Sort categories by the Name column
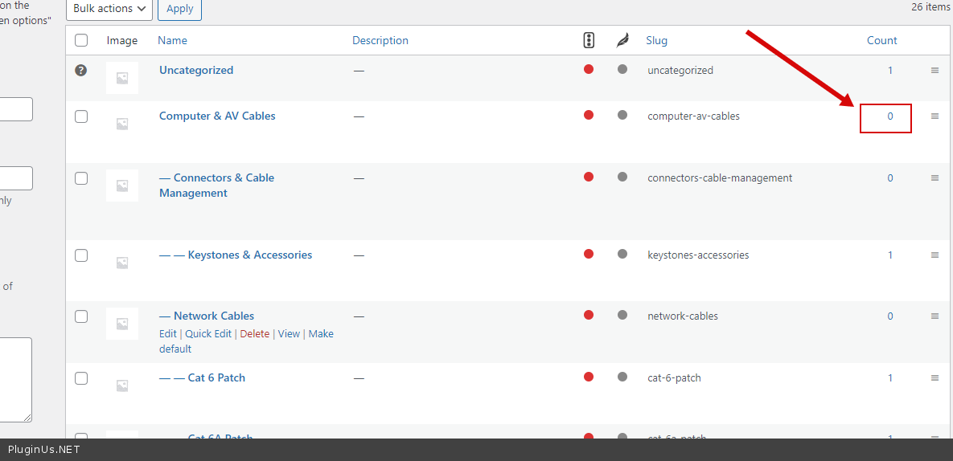The image size is (953, 461). 172,41
